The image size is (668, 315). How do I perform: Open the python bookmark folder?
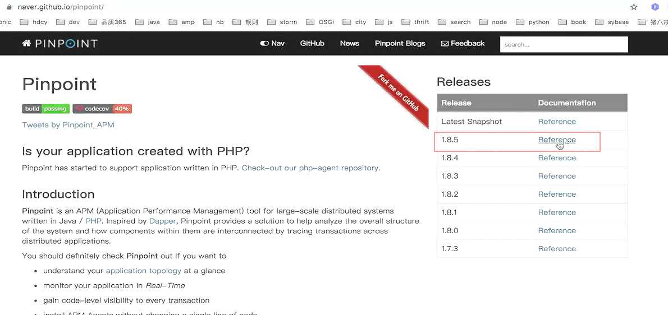(x=533, y=22)
